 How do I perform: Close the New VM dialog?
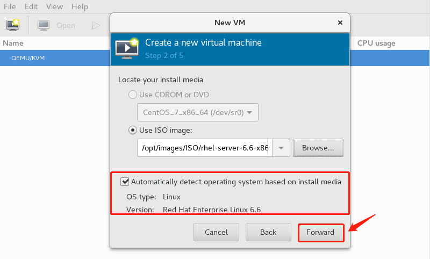[x=340, y=23]
